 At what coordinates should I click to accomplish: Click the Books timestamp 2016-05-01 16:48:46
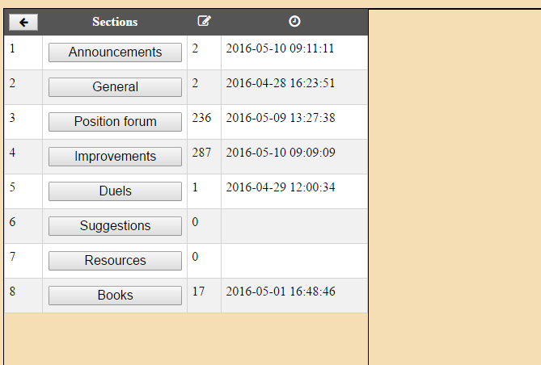coord(281,292)
